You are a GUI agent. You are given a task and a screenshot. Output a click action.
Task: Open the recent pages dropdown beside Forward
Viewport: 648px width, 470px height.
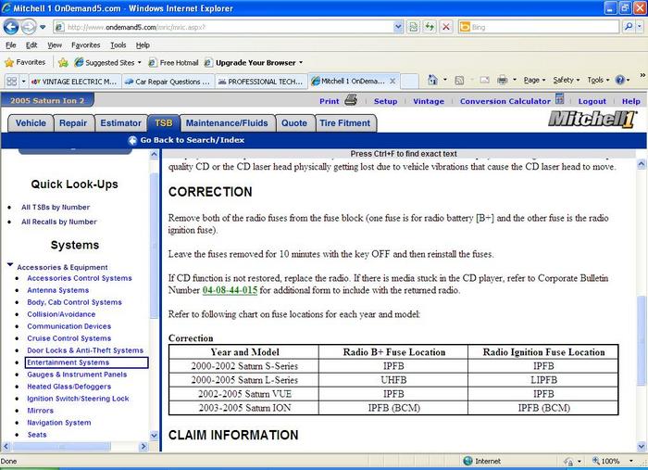coord(43,28)
